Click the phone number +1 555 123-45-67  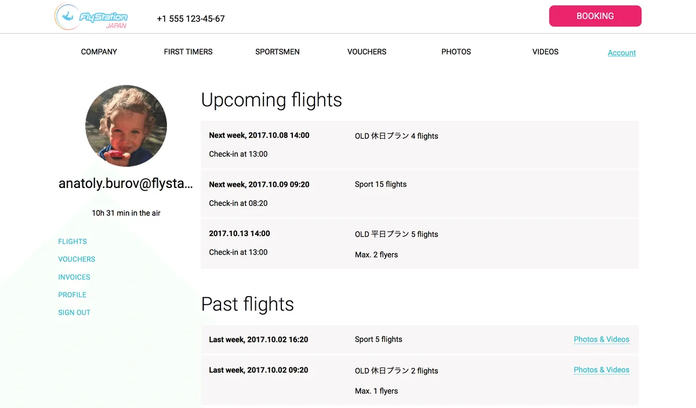(x=191, y=19)
